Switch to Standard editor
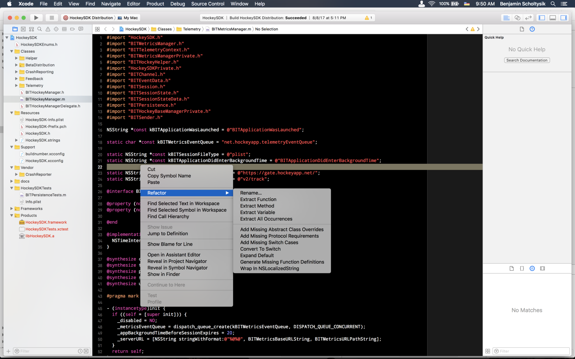The height and width of the screenshot is (359, 575). (x=506, y=18)
